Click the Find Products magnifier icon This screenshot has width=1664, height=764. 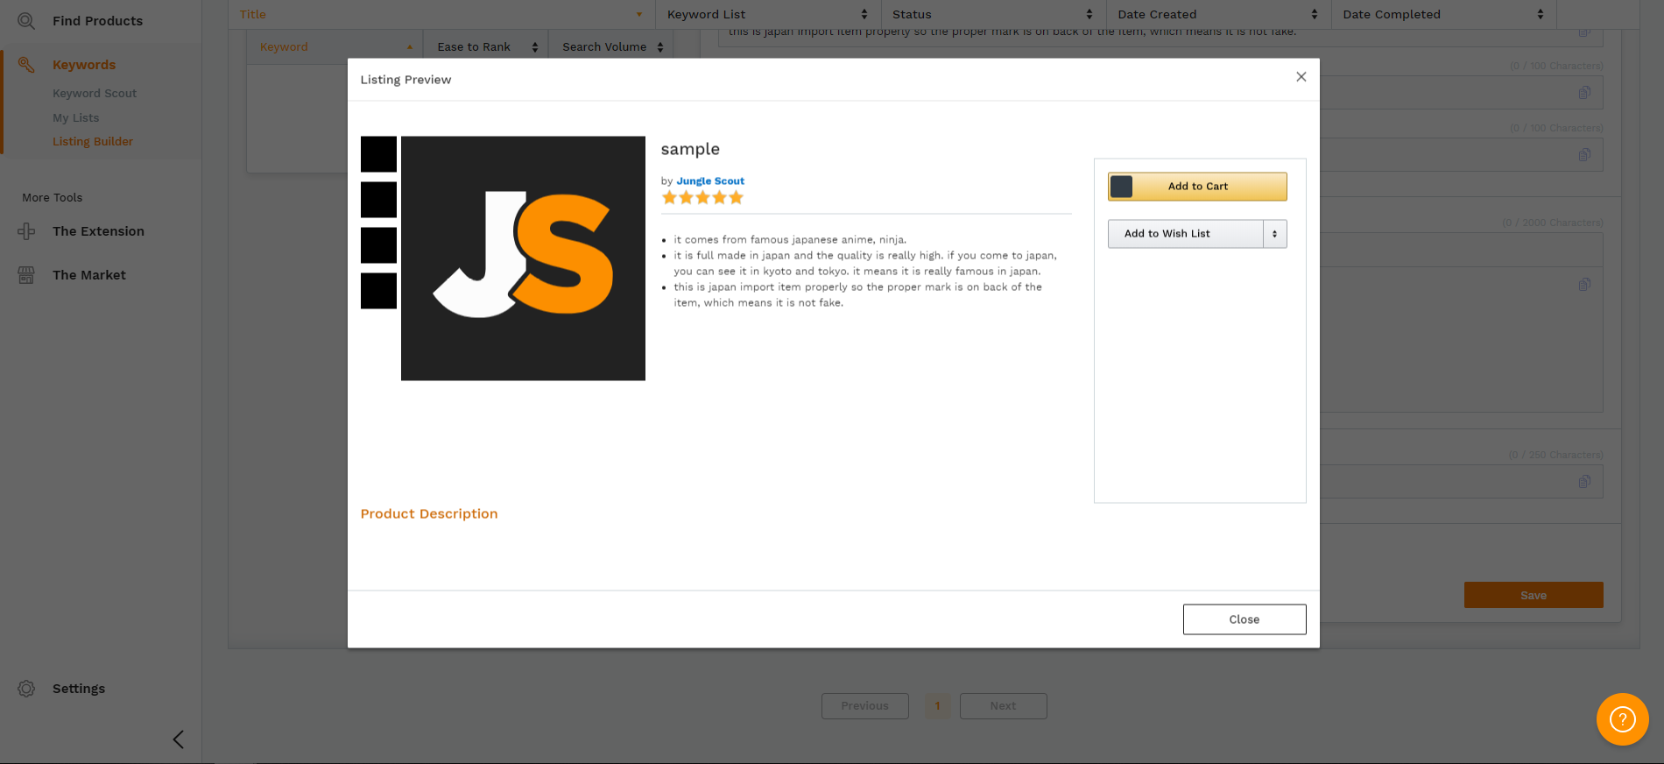point(26,21)
